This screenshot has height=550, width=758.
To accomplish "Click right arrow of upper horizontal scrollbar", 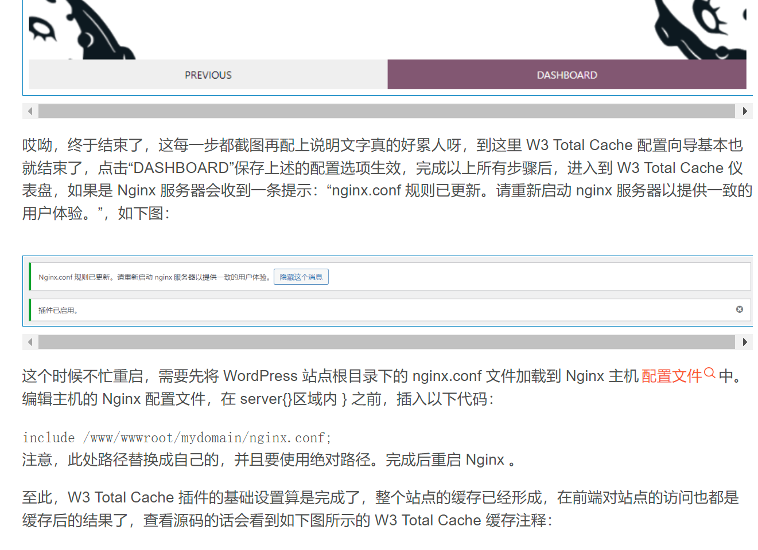I will (x=744, y=111).
